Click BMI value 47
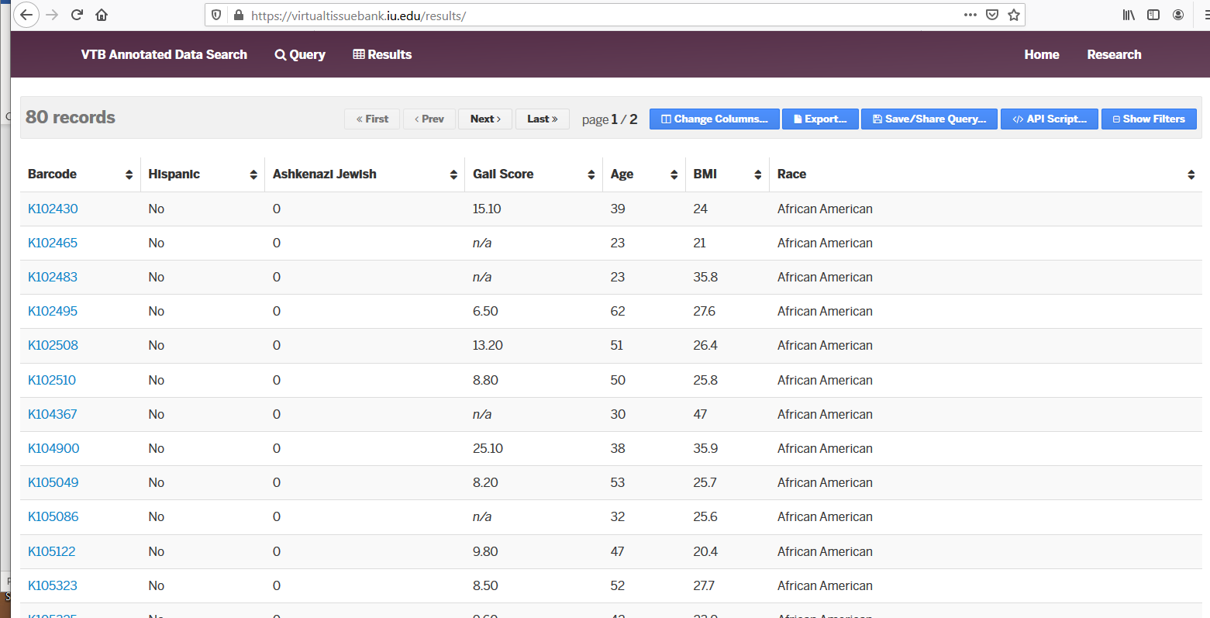1210x618 pixels. click(x=700, y=414)
